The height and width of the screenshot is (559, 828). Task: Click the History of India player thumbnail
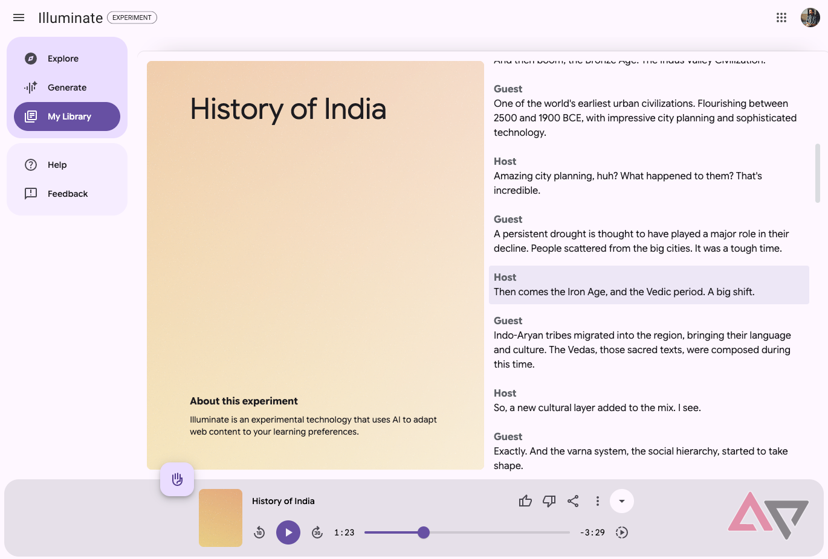coord(221,518)
